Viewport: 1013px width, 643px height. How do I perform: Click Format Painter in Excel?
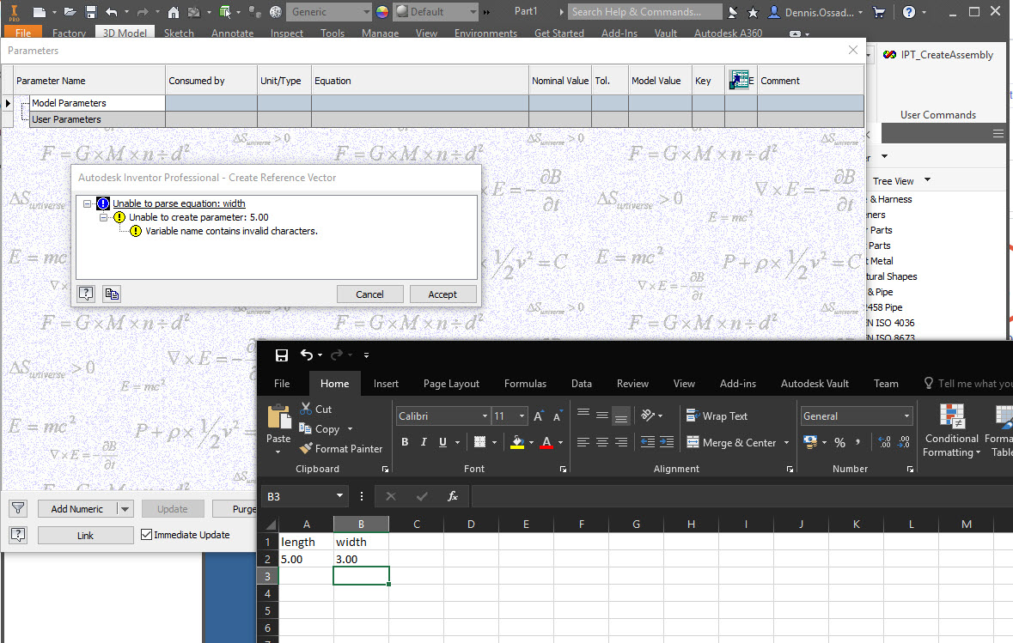(341, 449)
